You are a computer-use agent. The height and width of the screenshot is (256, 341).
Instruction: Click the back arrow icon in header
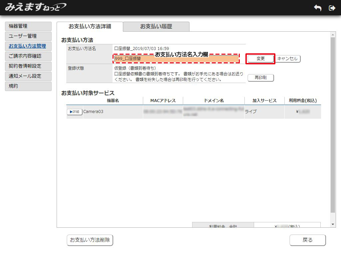pyautogui.click(x=318, y=8)
